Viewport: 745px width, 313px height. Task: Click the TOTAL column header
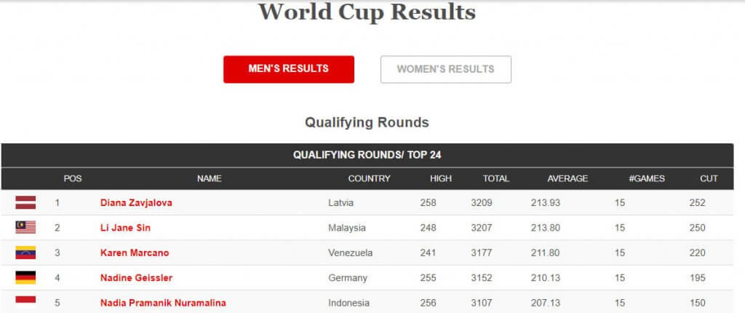click(496, 178)
